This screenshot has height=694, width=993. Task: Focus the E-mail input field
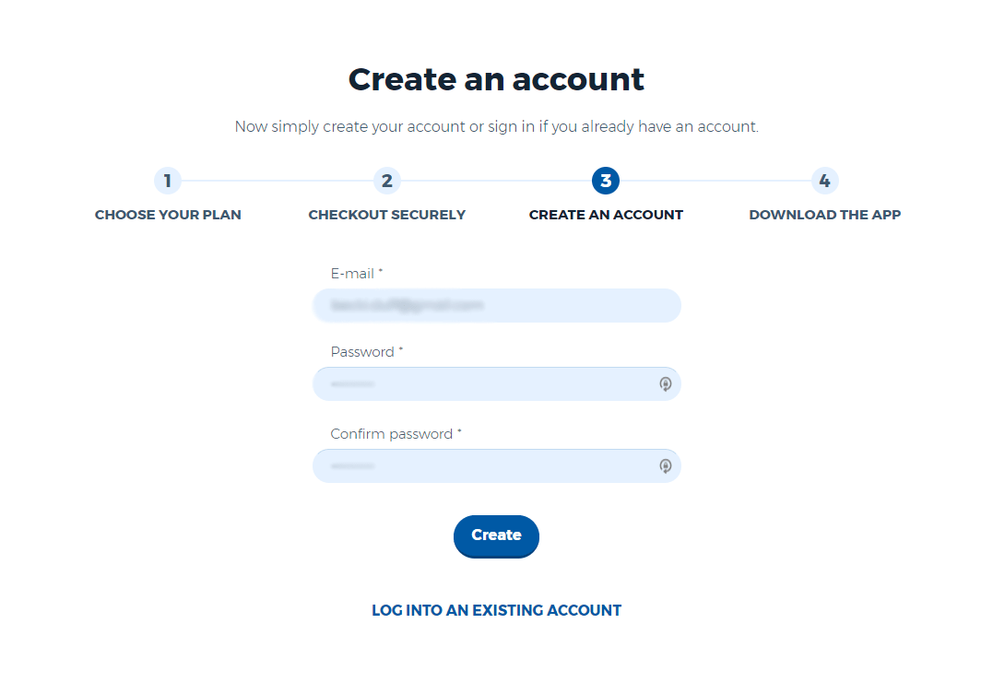click(x=497, y=306)
